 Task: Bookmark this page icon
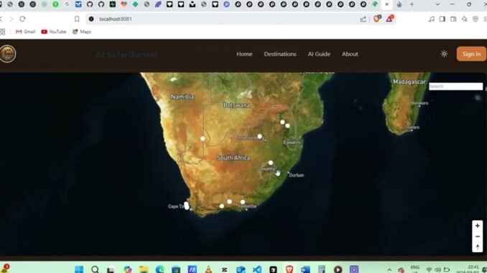(x=77, y=19)
